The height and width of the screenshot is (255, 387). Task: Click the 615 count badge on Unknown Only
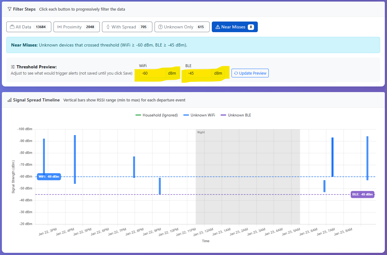[201, 27]
